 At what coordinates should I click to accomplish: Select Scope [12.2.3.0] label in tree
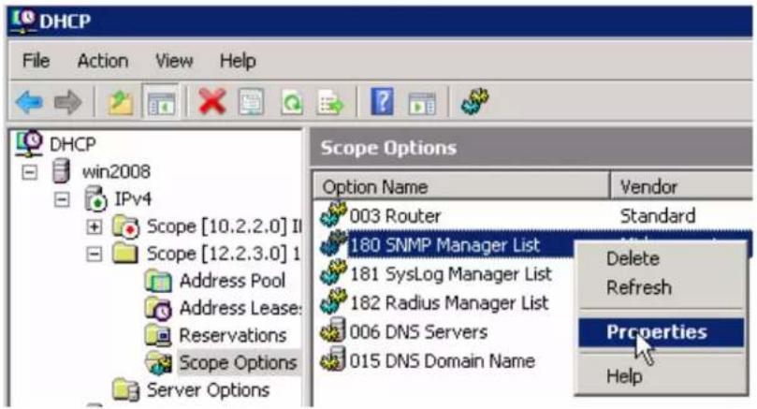pos(223,254)
